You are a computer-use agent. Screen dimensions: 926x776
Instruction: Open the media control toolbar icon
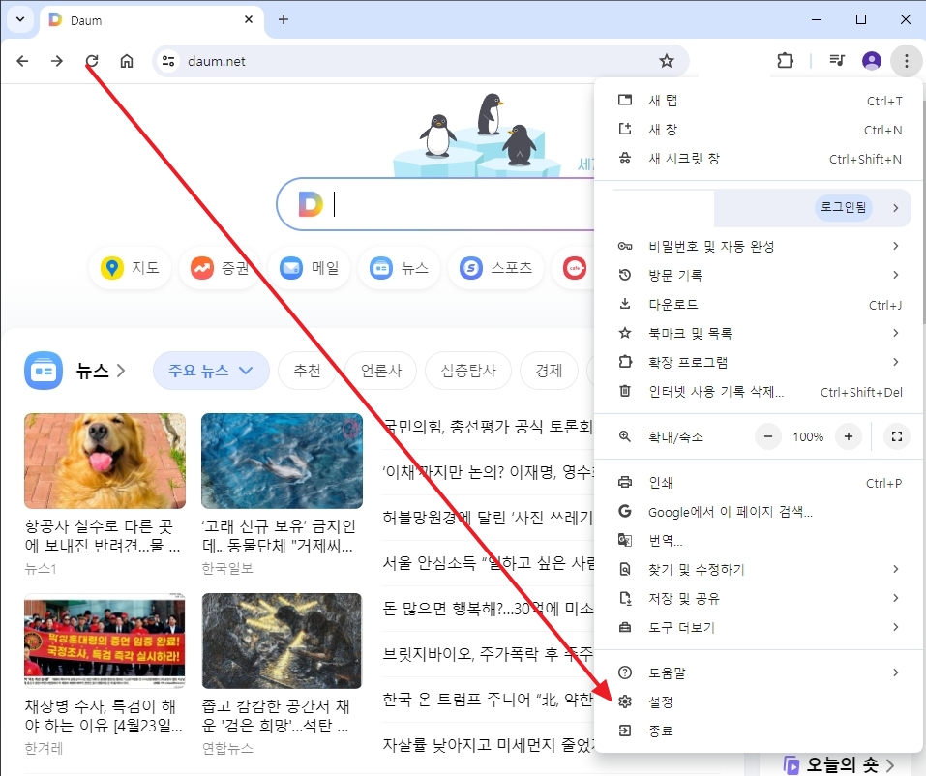[837, 60]
